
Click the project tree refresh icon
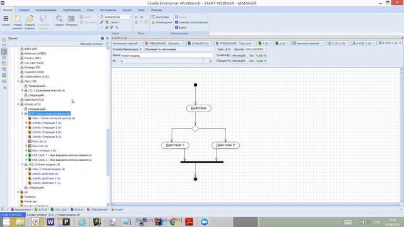click(x=107, y=44)
